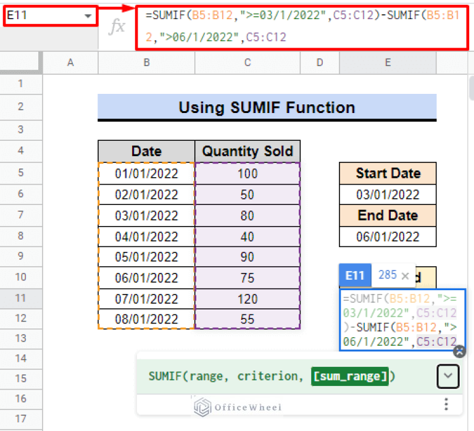The image size is (474, 431).
Task: Click into the formula bar text
Action: (302, 27)
